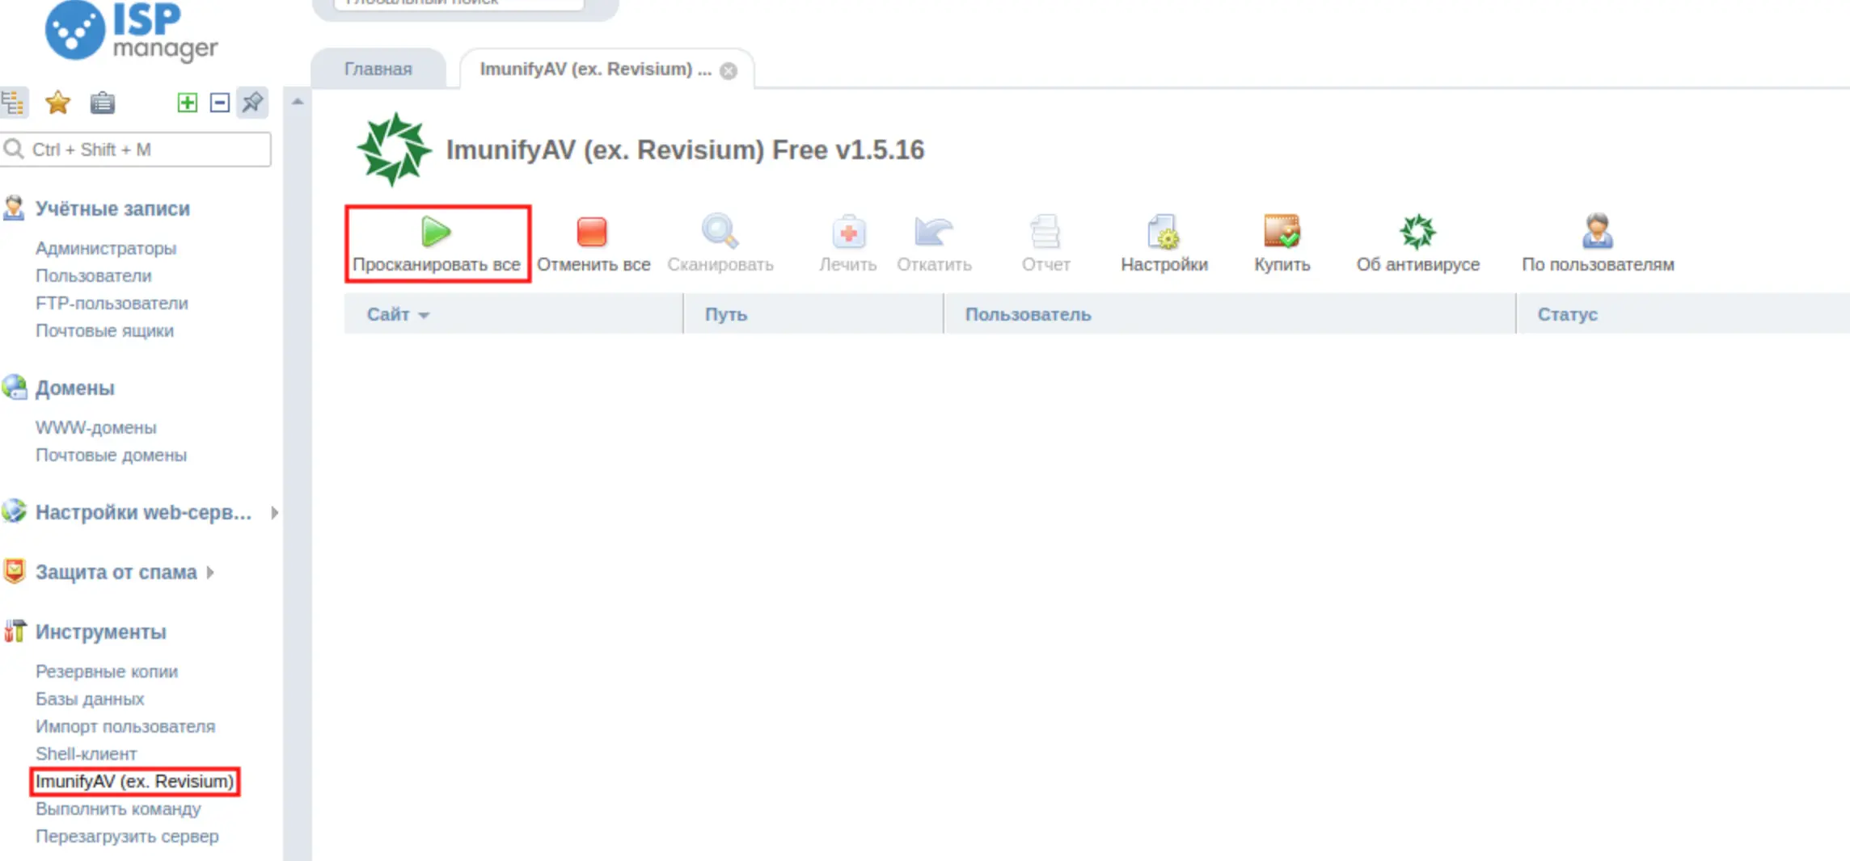Switch to the Главная tab
The width and height of the screenshot is (1850, 861).
pos(378,69)
